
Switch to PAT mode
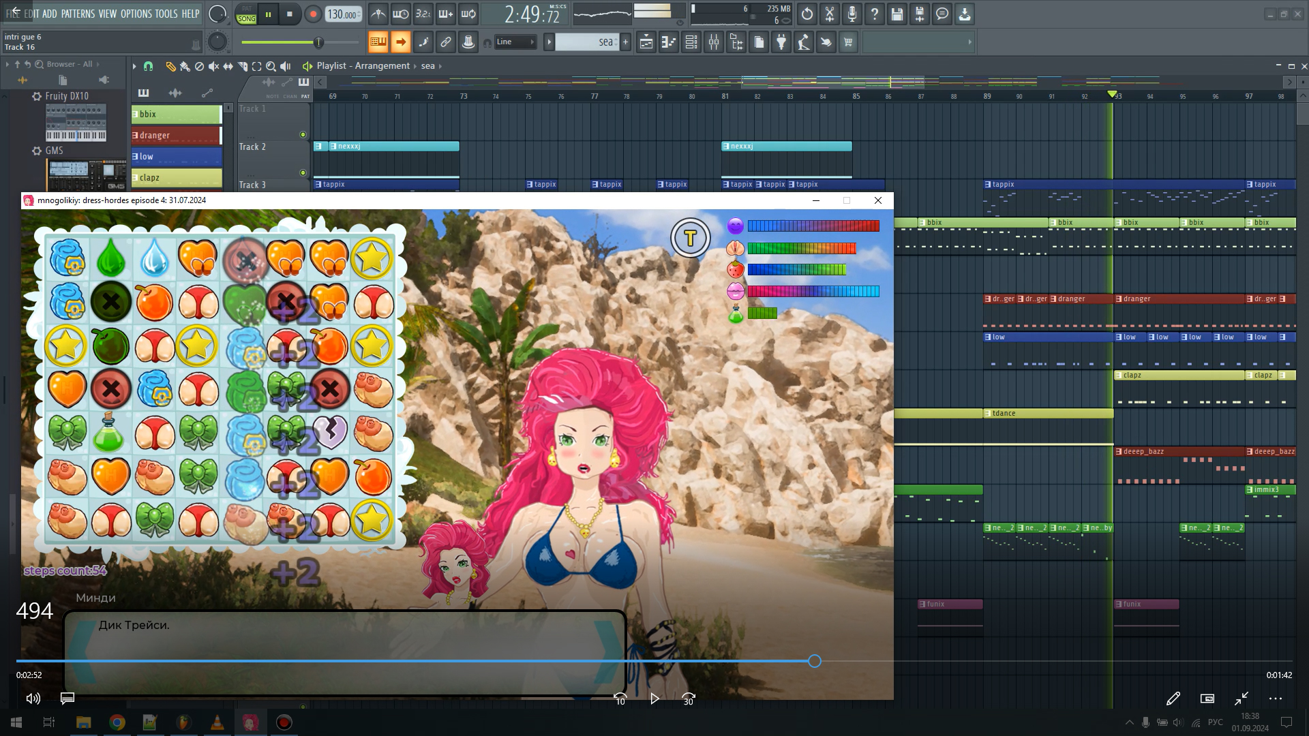pos(247,9)
